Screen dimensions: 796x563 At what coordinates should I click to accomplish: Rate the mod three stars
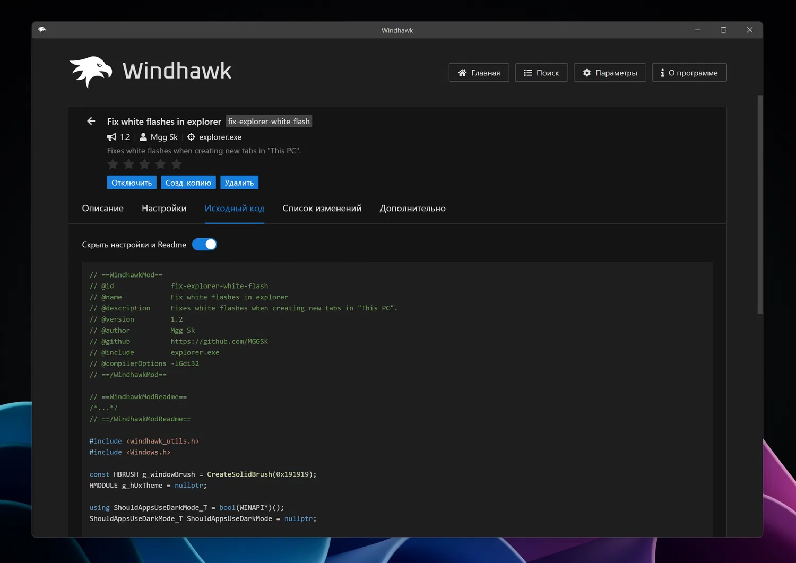145,164
